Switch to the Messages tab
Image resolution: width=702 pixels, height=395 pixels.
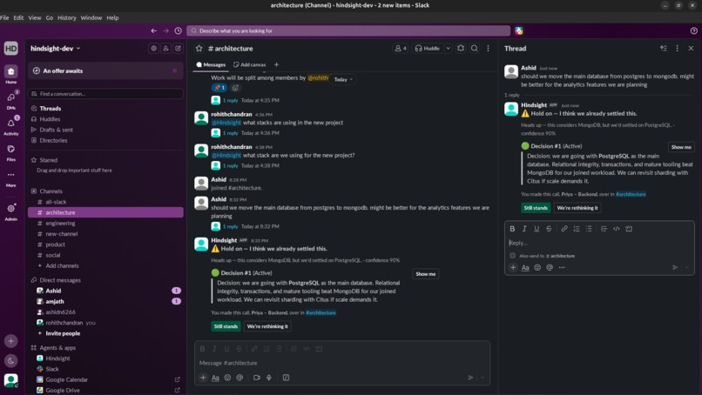[x=211, y=65]
